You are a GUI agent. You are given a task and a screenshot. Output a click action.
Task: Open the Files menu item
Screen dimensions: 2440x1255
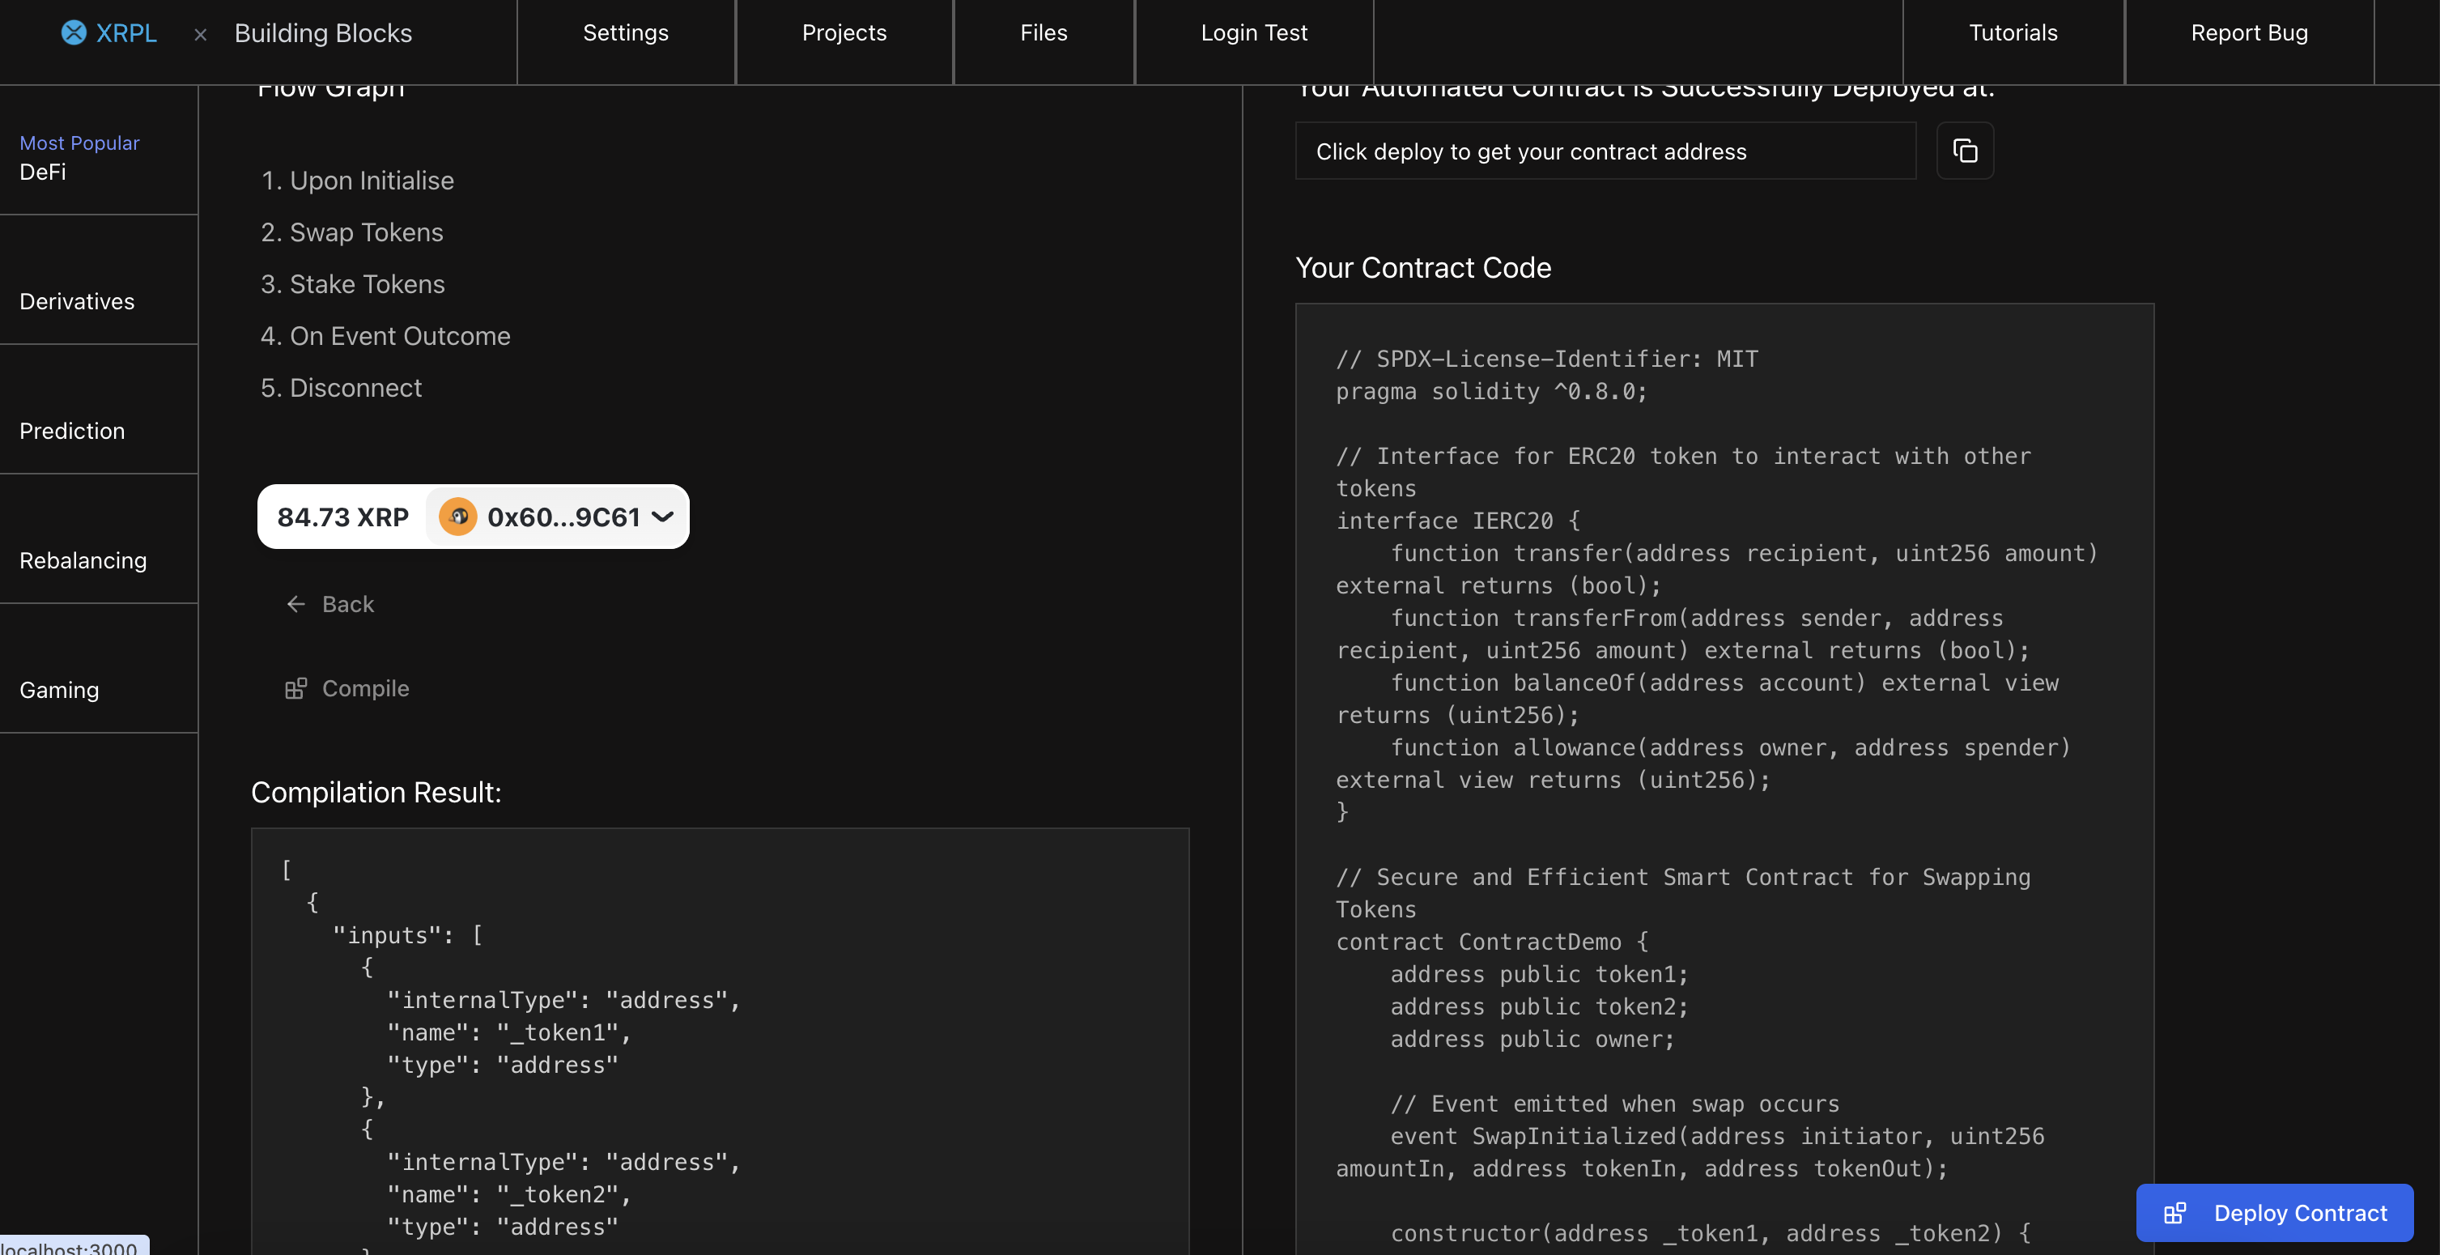(x=1043, y=33)
